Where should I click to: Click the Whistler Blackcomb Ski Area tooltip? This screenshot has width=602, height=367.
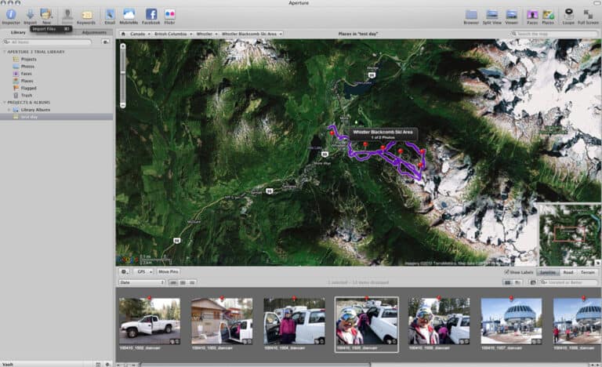tap(383, 134)
